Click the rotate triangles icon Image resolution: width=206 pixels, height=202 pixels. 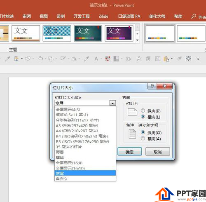click(x=74, y=59)
